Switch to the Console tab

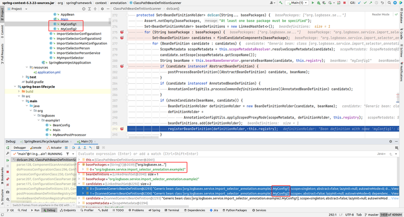coord(36,147)
